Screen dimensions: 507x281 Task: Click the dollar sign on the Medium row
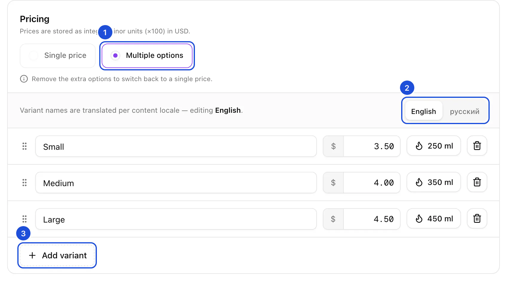333,183
